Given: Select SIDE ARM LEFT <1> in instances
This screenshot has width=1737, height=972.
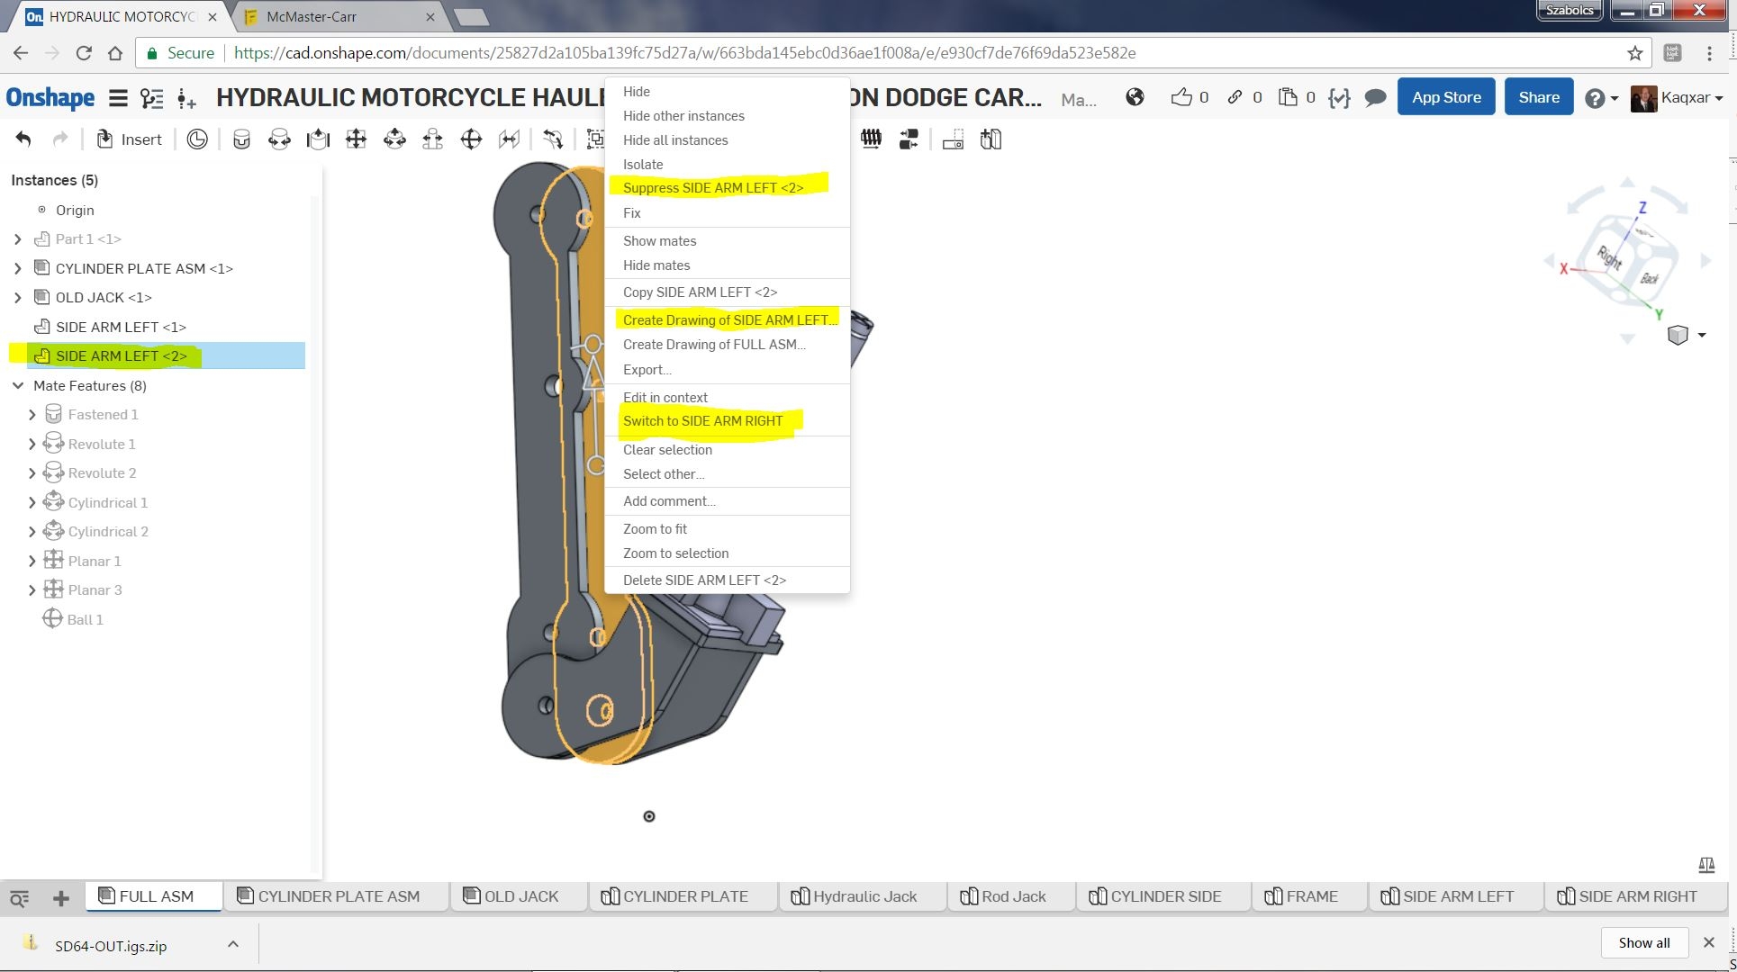Looking at the screenshot, I should coord(121,327).
